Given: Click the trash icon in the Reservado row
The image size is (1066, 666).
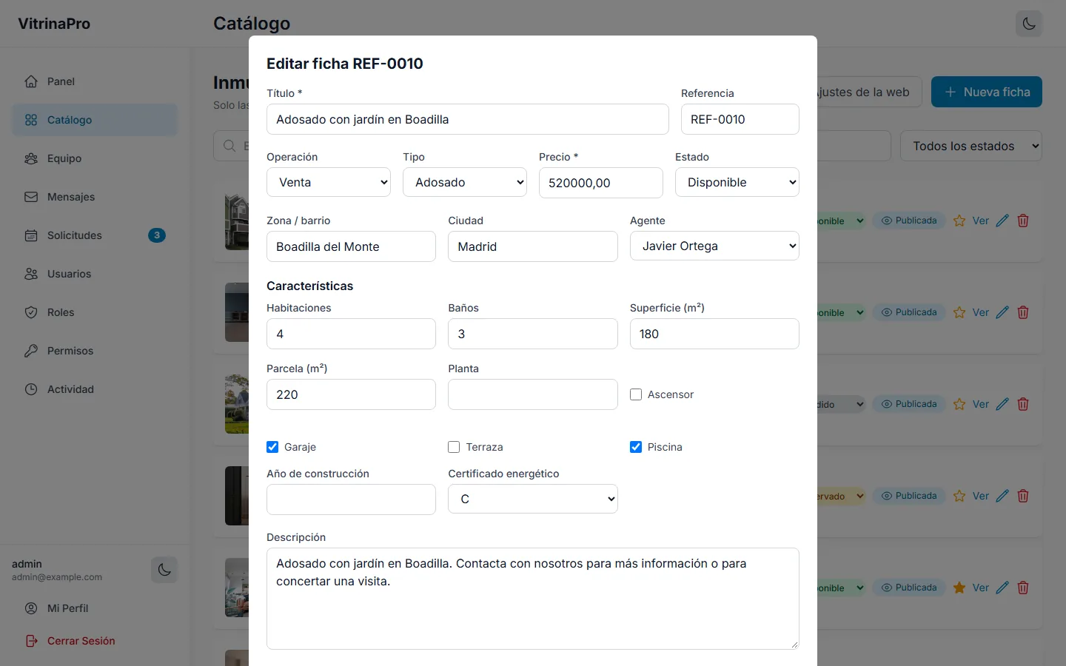Looking at the screenshot, I should 1023,496.
